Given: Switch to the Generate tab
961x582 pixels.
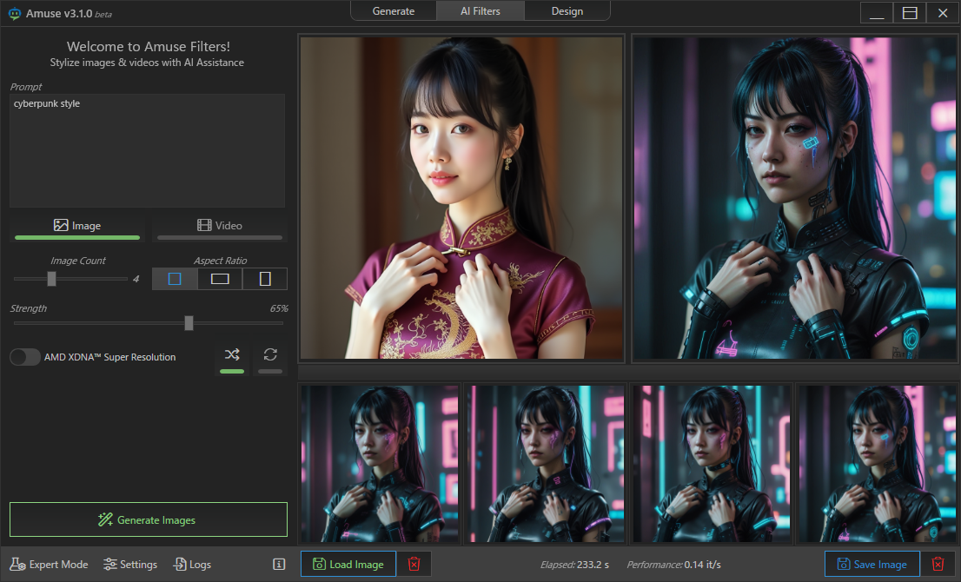Looking at the screenshot, I should (x=394, y=11).
